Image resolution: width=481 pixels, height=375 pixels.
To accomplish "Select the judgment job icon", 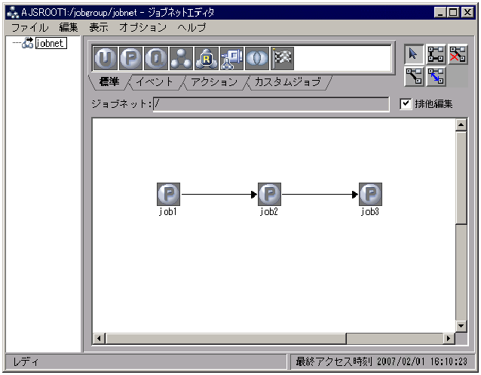I will [x=257, y=58].
